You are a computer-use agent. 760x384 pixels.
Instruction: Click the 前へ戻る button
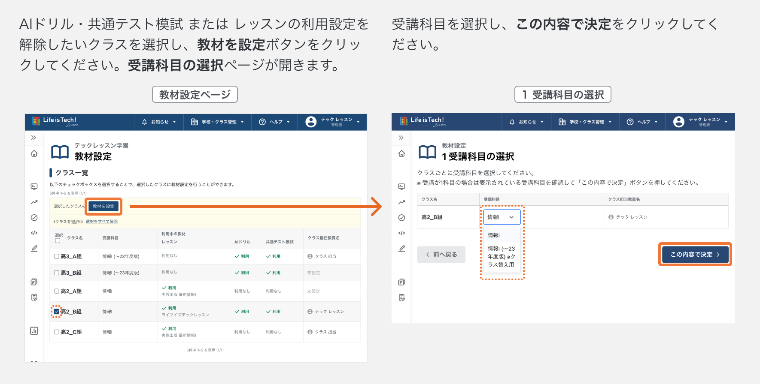441,255
